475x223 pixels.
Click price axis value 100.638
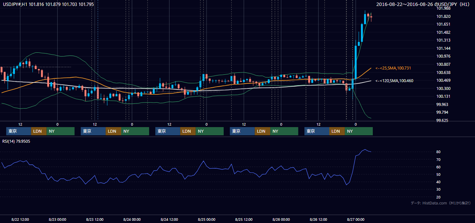click(x=443, y=72)
